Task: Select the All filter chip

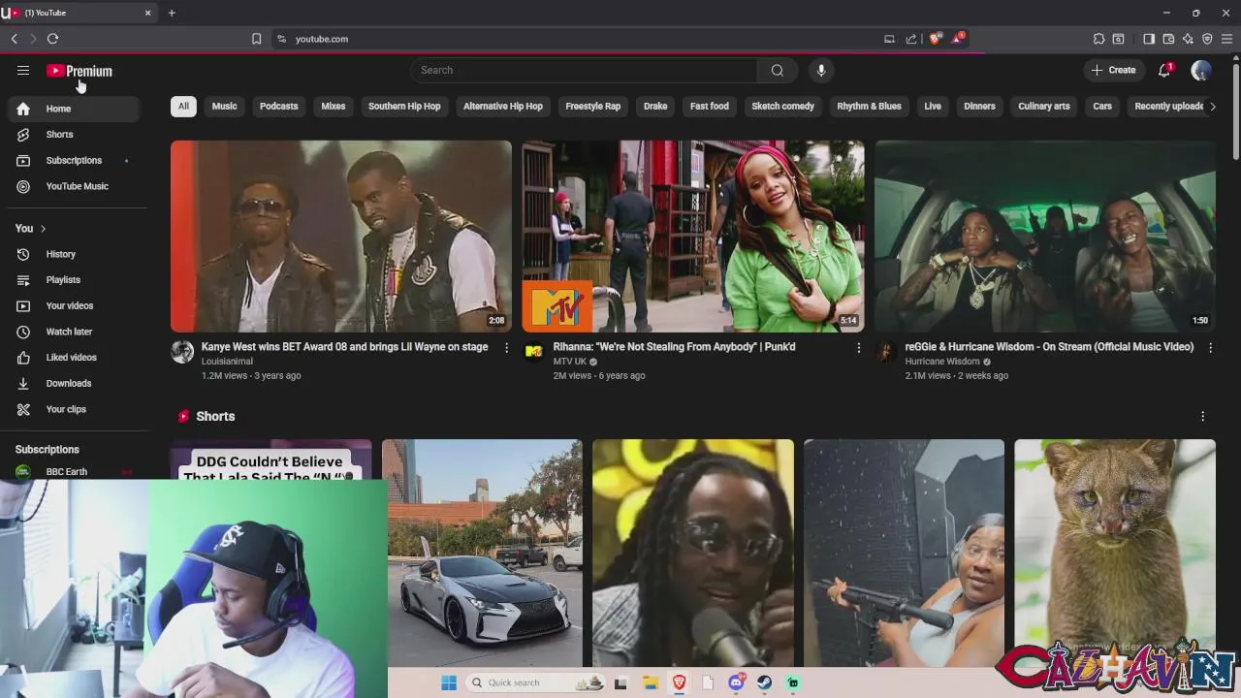Action: coord(183,107)
